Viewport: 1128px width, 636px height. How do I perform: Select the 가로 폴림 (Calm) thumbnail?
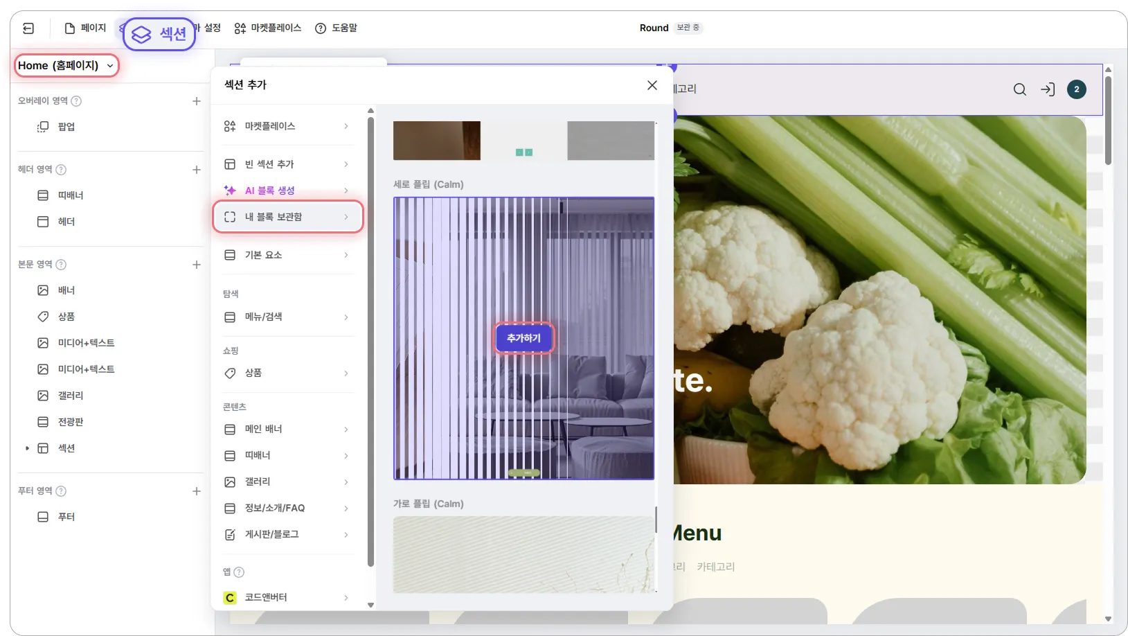(524, 554)
